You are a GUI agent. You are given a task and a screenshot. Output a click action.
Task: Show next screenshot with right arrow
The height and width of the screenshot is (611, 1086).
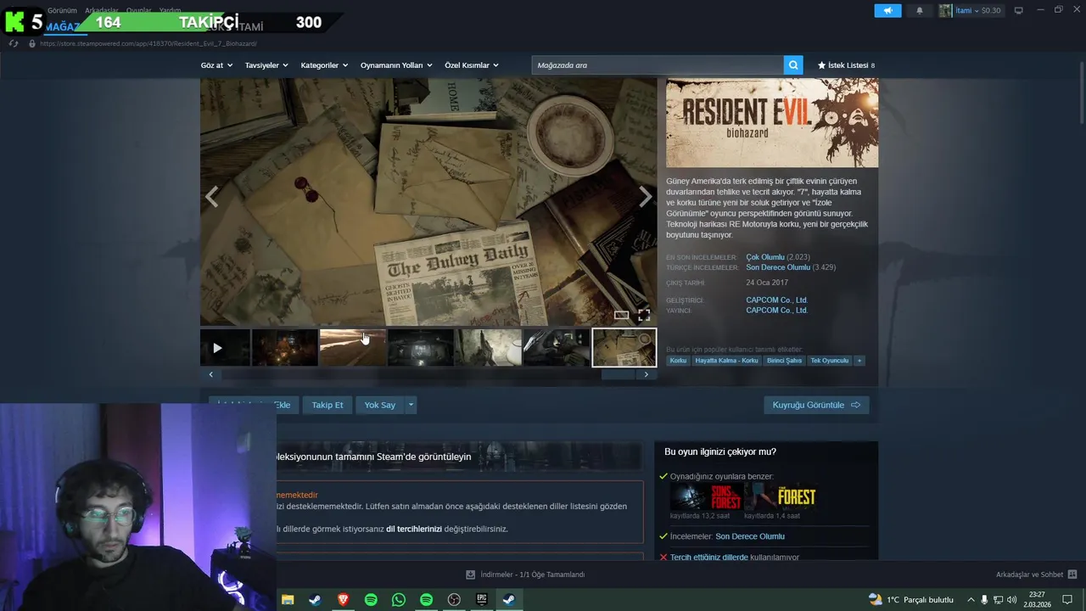(x=646, y=197)
